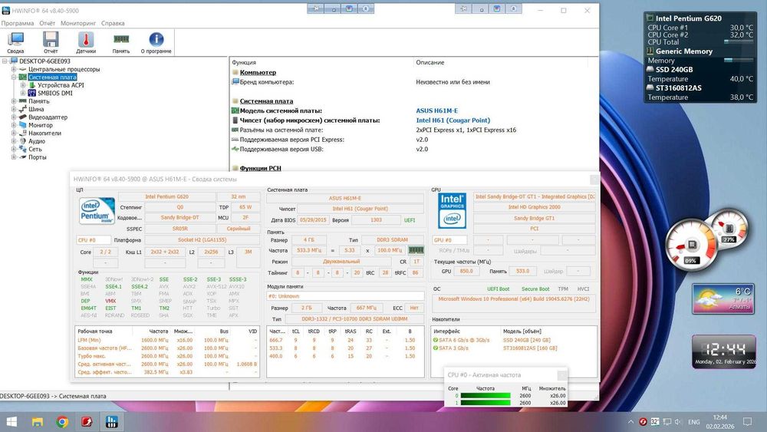Click the DESKTOP-6GEE093 computer icon in the tree
The height and width of the screenshot is (432, 767).
[14, 61]
